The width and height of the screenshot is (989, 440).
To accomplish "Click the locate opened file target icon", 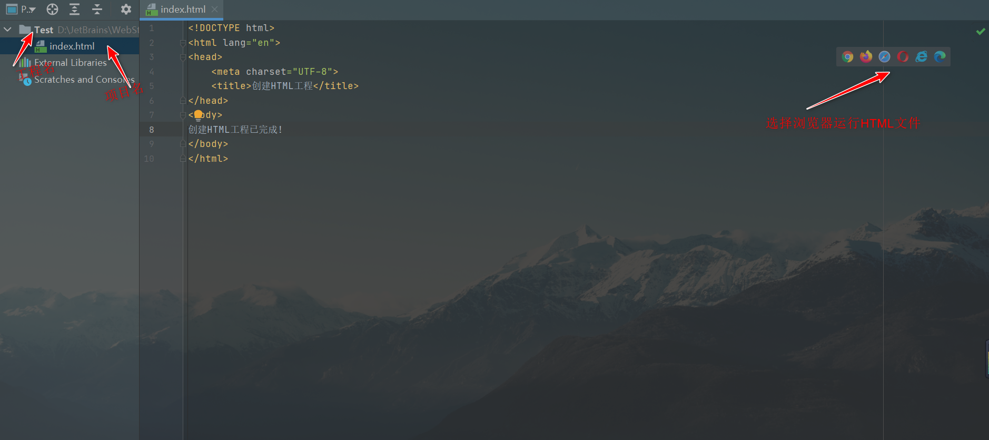I will (52, 9).
